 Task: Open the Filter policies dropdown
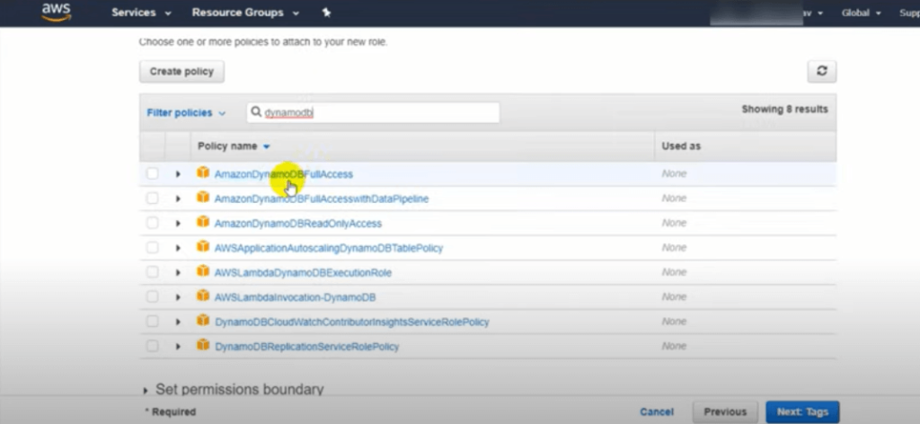pyautogui.click(x=186, y=112)
